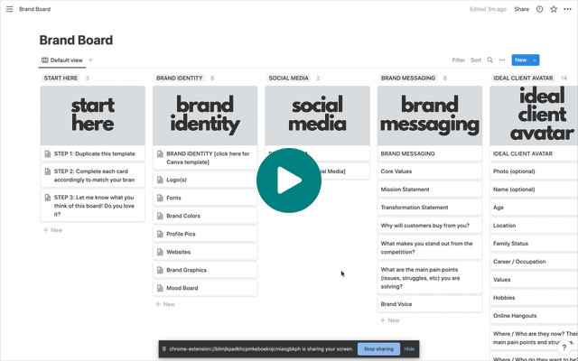This screenshot has height=361, width=578.
Task: Open the Online Hangouts card
Action: (x=534, y=316)
